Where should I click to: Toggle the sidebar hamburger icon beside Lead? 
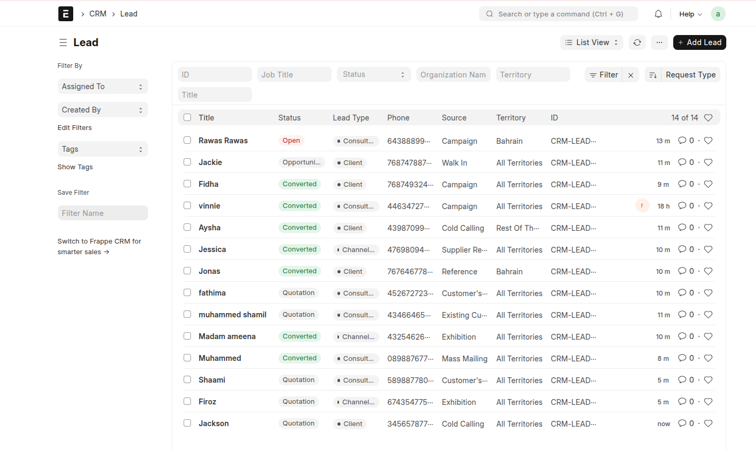[63, 42]
